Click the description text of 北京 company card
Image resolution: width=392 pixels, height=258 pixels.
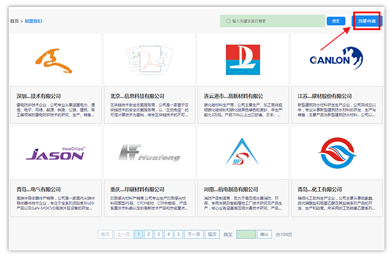[x=149, y=110]
